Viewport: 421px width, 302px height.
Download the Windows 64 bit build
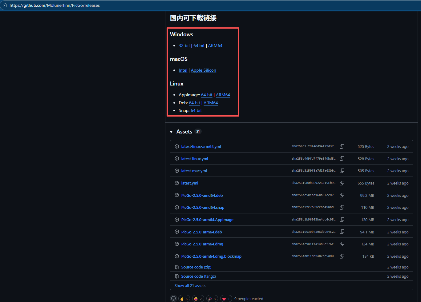tap(199, 46)
